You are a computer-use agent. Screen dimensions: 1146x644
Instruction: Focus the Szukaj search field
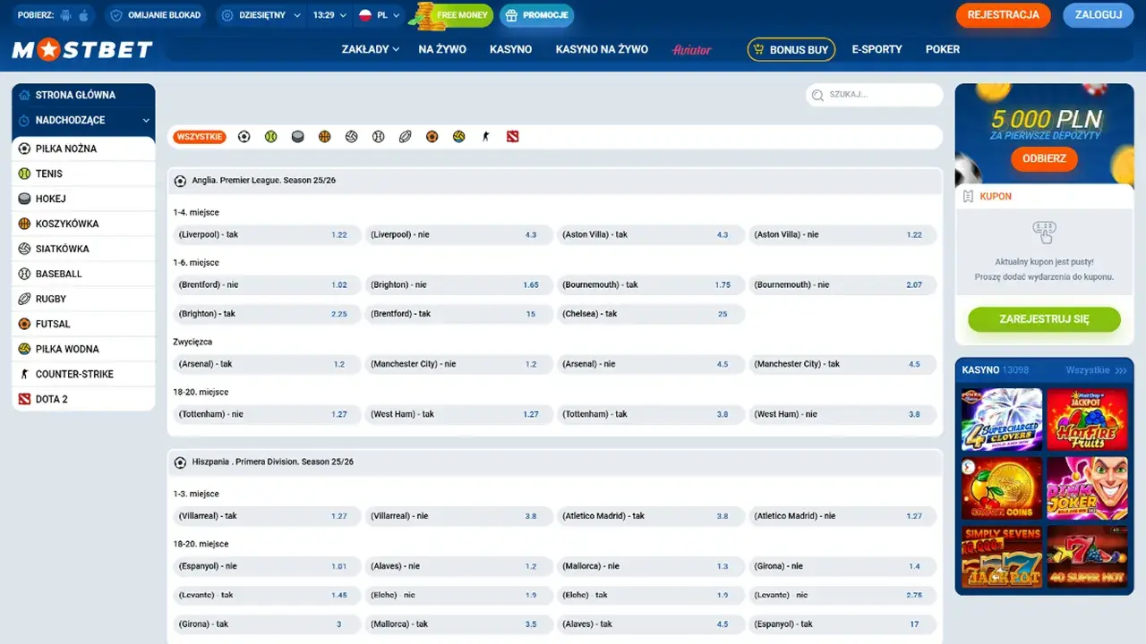click(875, 95)
